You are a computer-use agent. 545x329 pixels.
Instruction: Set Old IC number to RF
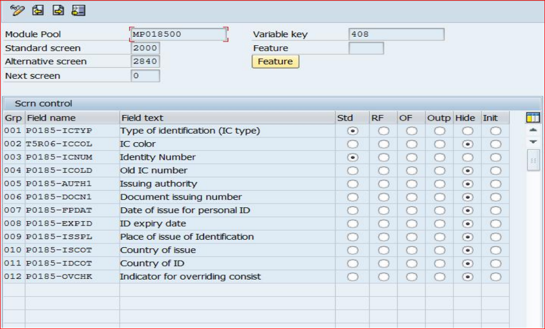pyautogui.click(x=383, y=171)
